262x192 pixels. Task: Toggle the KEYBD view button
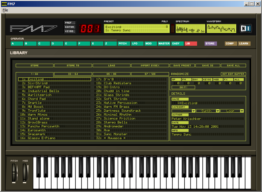[70, 31]
